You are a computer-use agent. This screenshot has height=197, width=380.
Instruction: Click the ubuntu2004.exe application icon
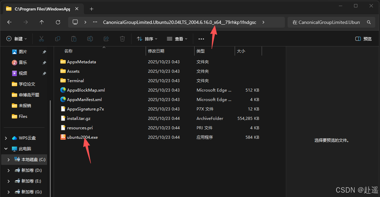pyautogui.click(x=63, y=137)
